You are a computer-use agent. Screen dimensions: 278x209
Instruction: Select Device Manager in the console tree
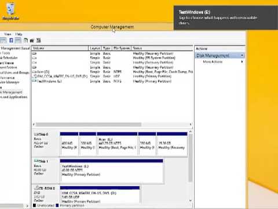click(x=10, y=82)
